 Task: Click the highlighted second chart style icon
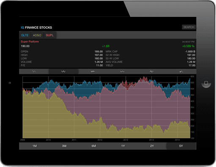coord(63,71)
